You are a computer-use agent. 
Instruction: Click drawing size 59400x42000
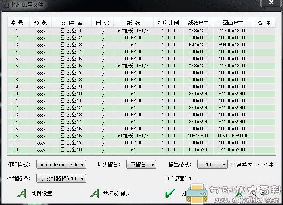click(x=233, y=45)
